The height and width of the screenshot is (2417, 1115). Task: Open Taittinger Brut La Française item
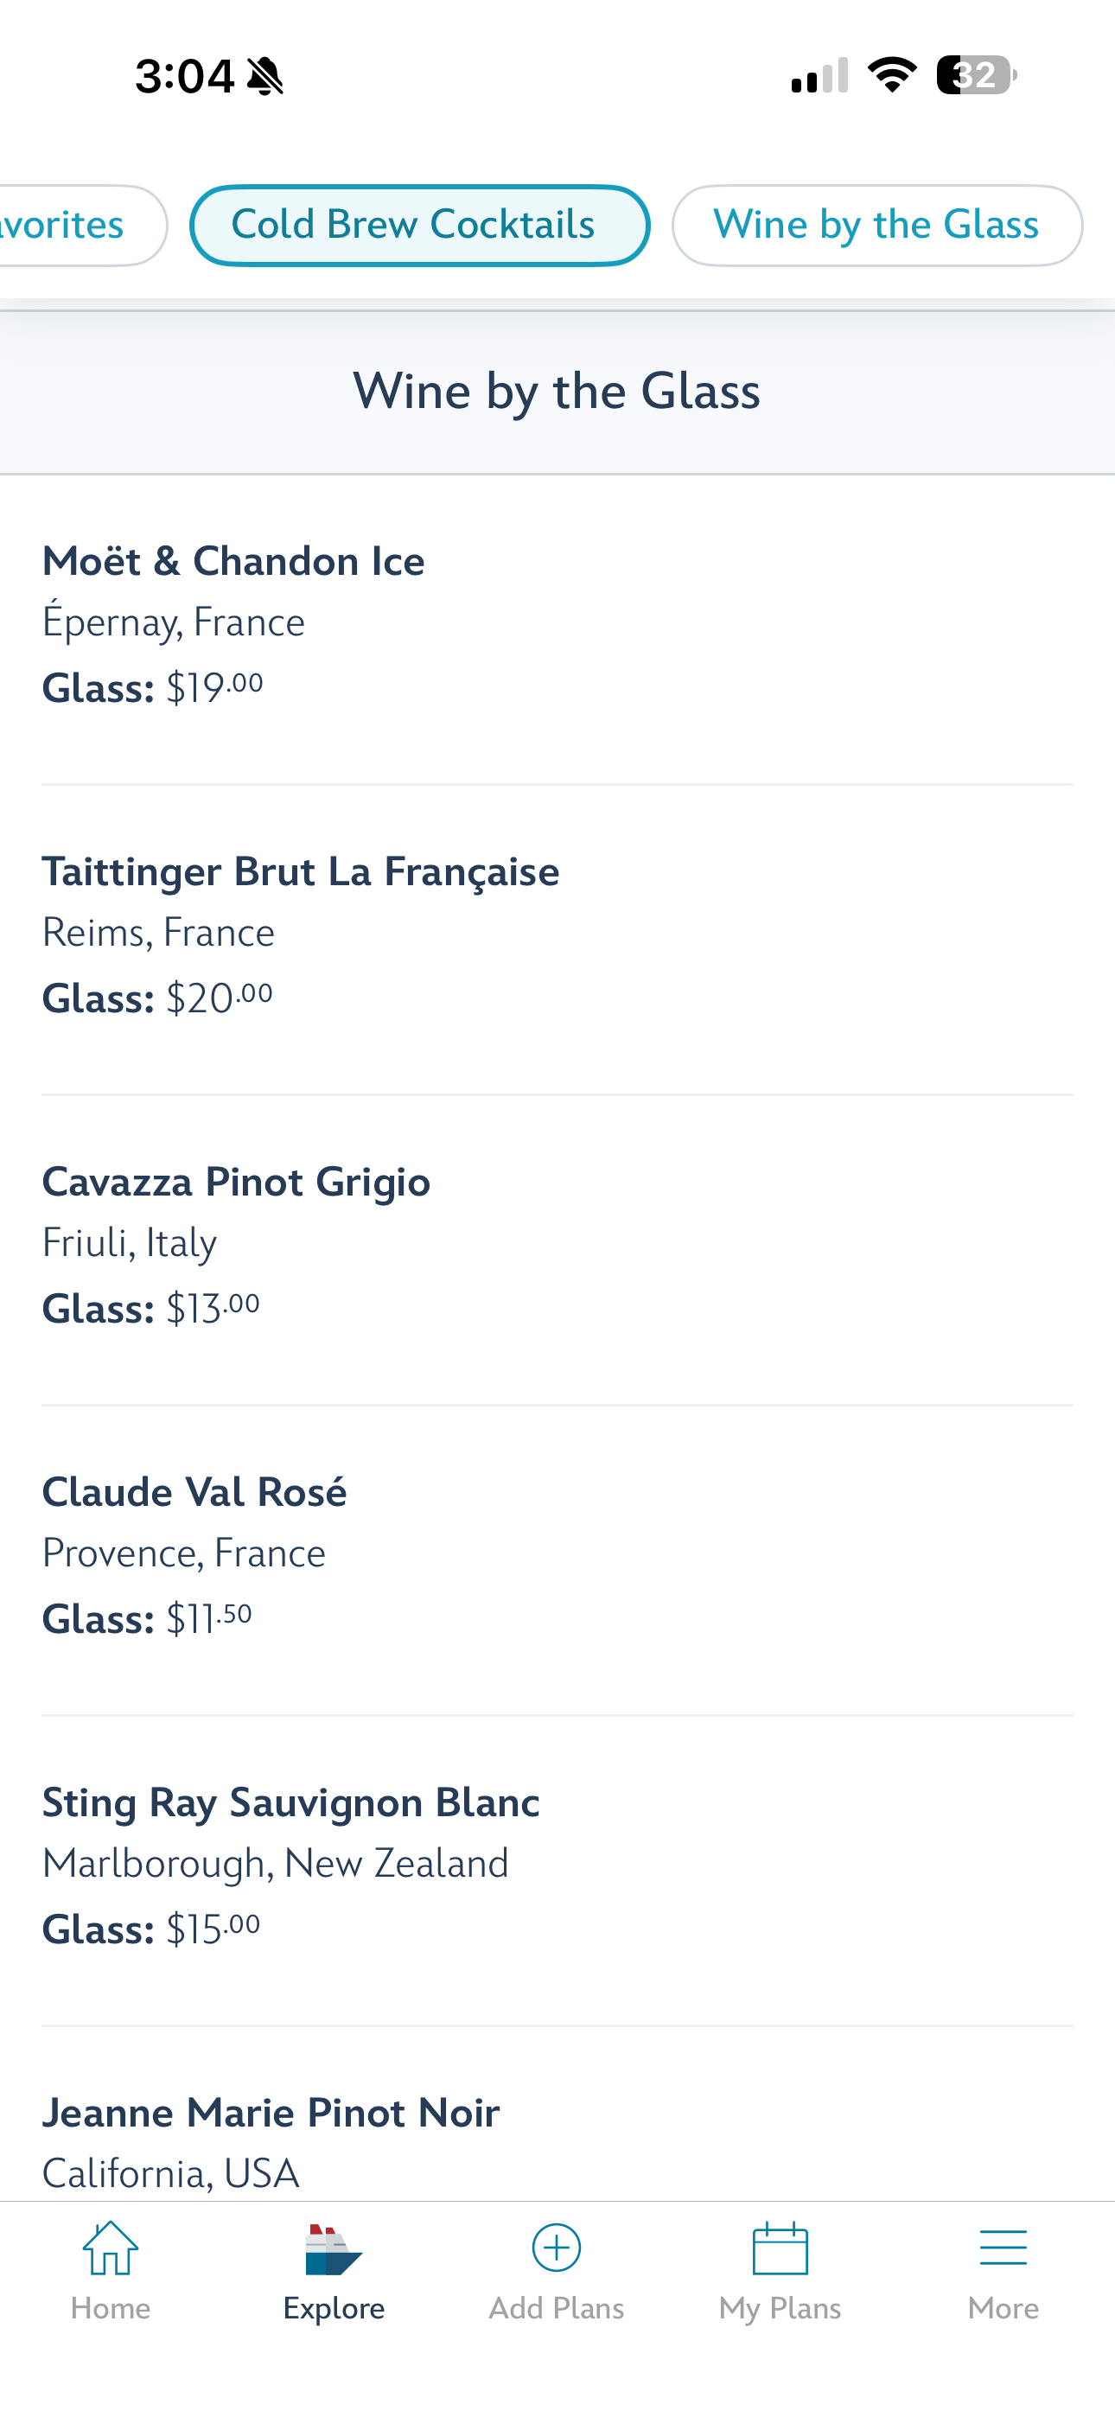(x=300, y=872)
